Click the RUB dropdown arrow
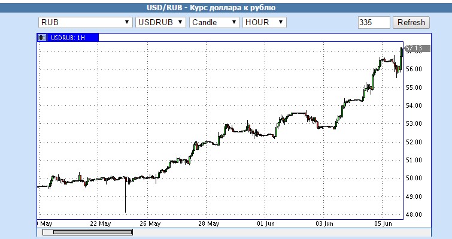 [x=126, y=22]
